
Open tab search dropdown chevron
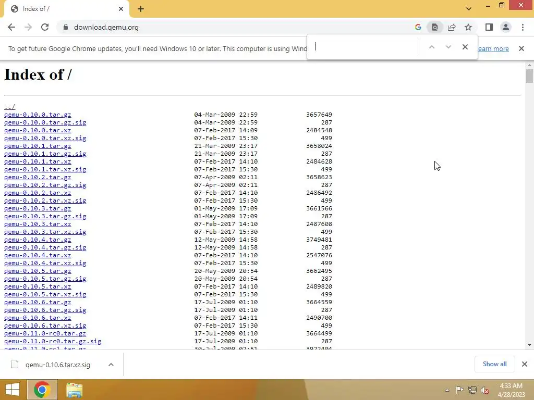[469, 9]
